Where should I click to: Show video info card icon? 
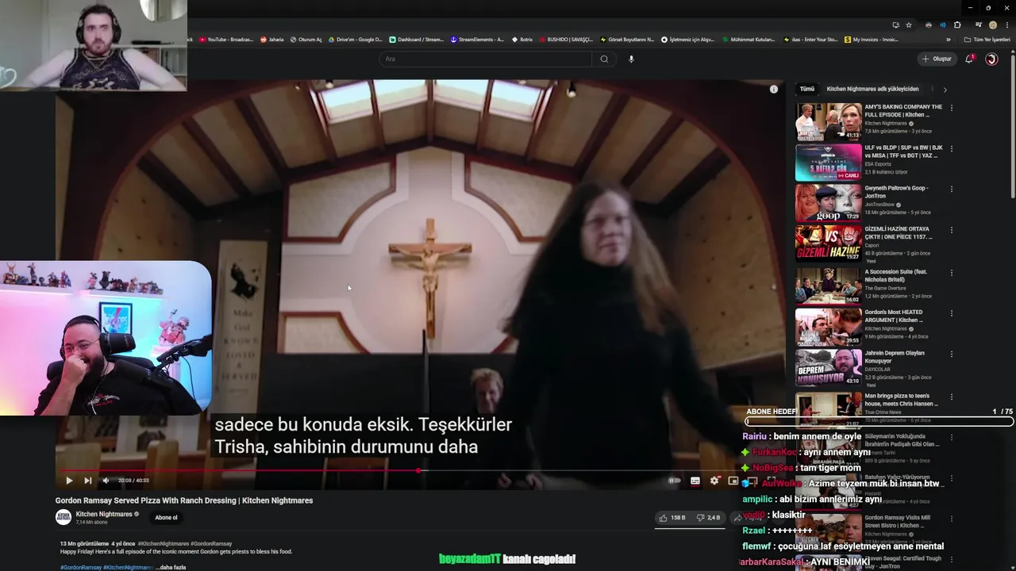(774, 89)
